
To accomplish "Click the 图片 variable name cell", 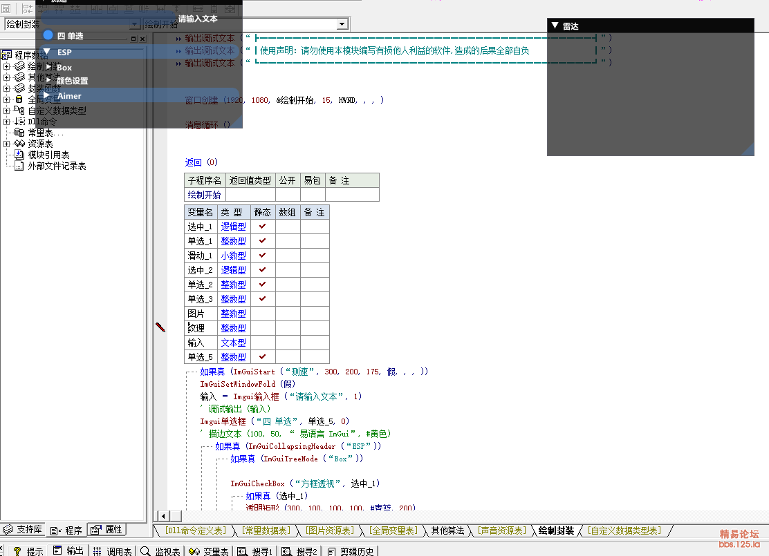I will 201,314.
